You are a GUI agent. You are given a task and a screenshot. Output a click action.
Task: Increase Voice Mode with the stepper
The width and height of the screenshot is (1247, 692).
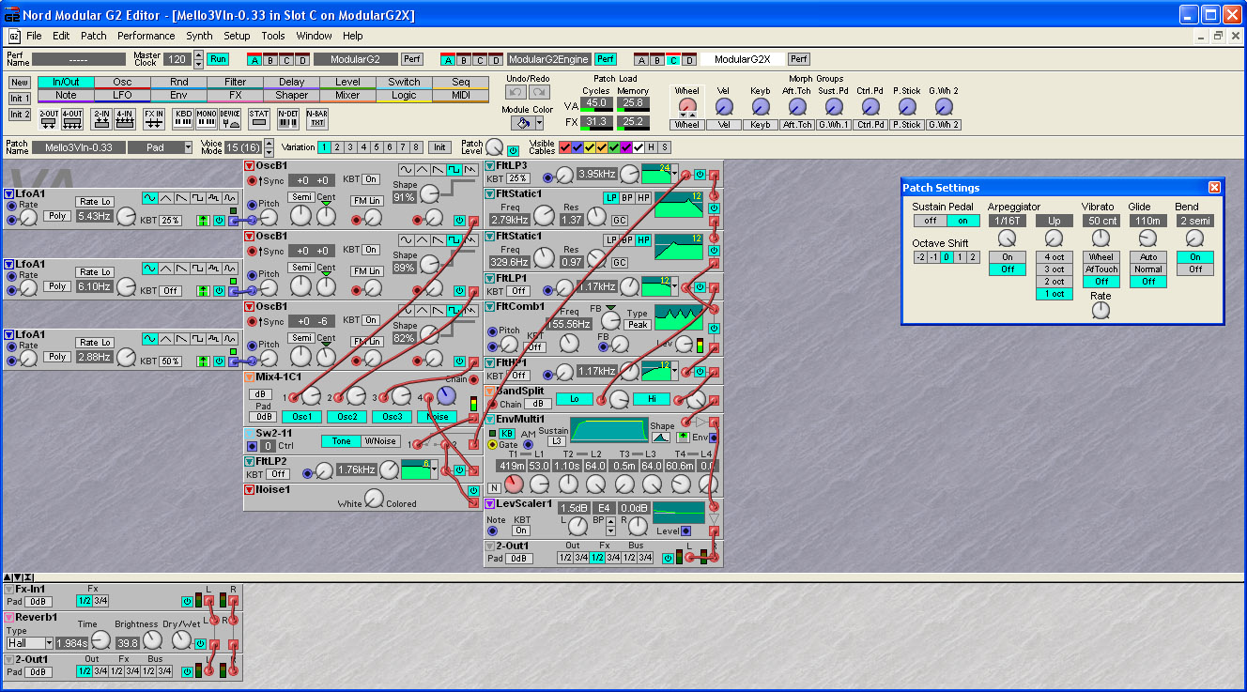269,144
